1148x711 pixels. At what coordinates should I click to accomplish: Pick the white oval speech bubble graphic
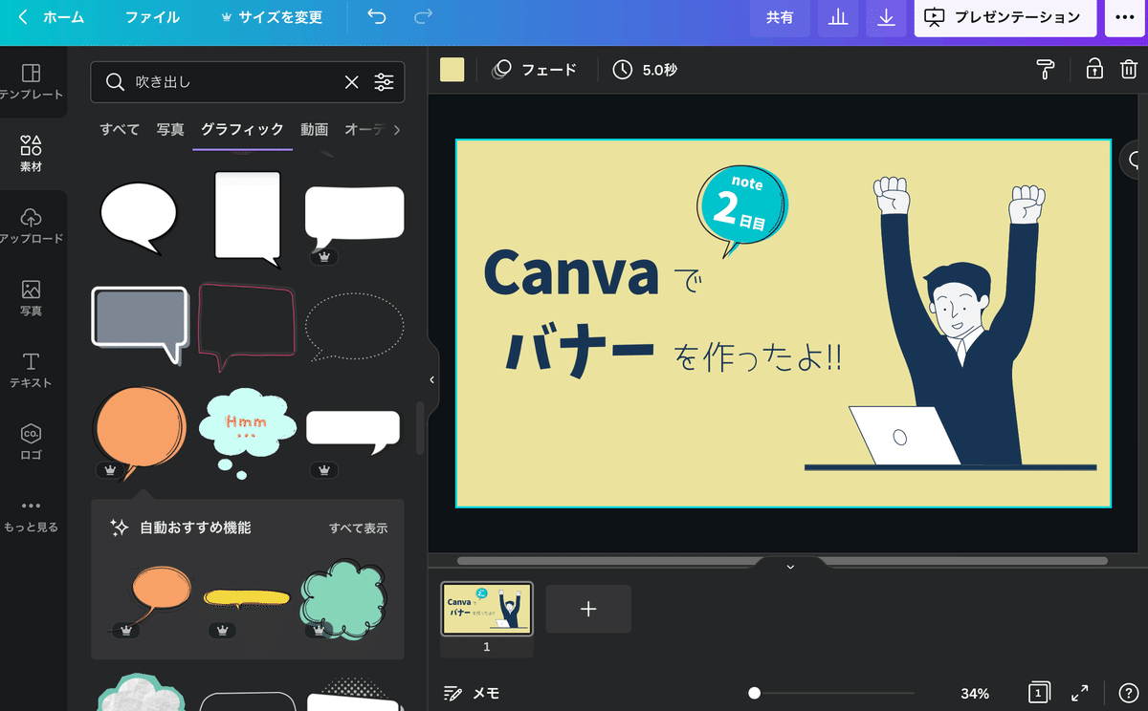point(140,218)
